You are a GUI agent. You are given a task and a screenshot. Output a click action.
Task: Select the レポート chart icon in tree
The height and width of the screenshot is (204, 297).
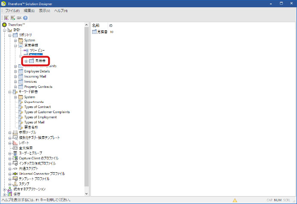[15, 143]
